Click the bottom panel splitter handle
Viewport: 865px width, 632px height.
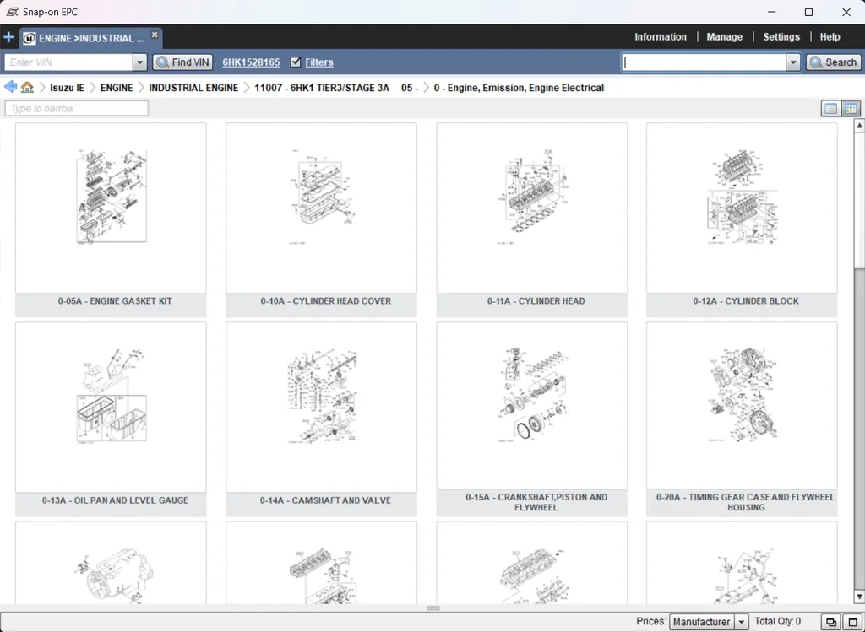433,608
